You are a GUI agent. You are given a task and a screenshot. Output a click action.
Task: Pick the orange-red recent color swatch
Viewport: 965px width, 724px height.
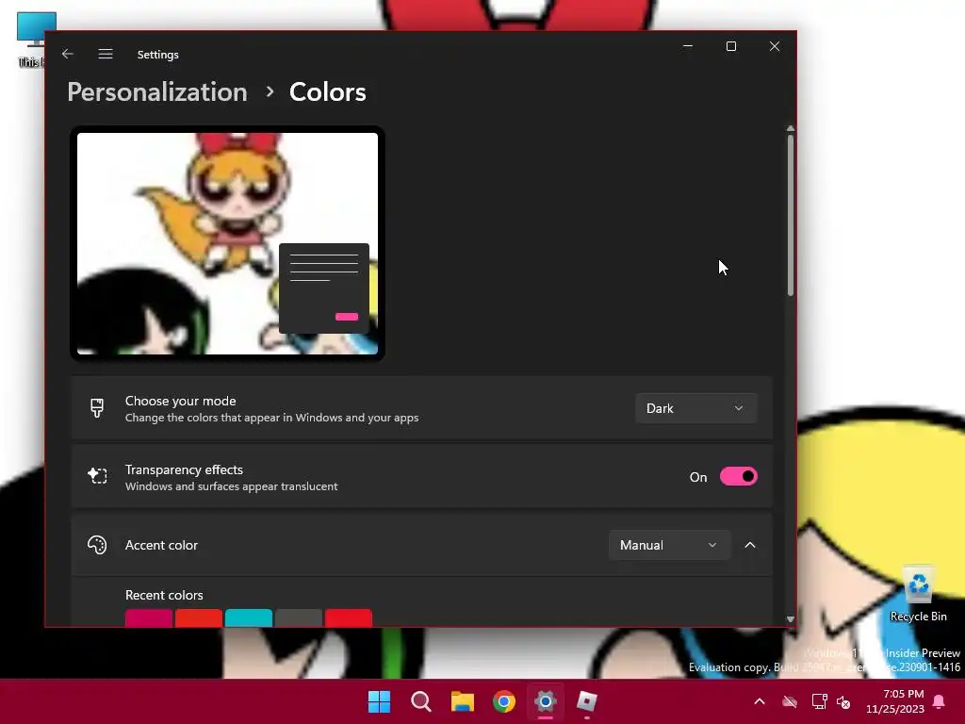click(199, 617)
